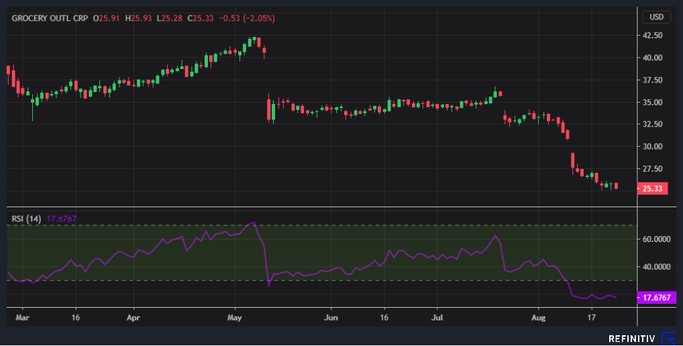Viewport: 683px width, 346px height.
Task: Click the 42.50 price axis label
Action: point(653,36)
